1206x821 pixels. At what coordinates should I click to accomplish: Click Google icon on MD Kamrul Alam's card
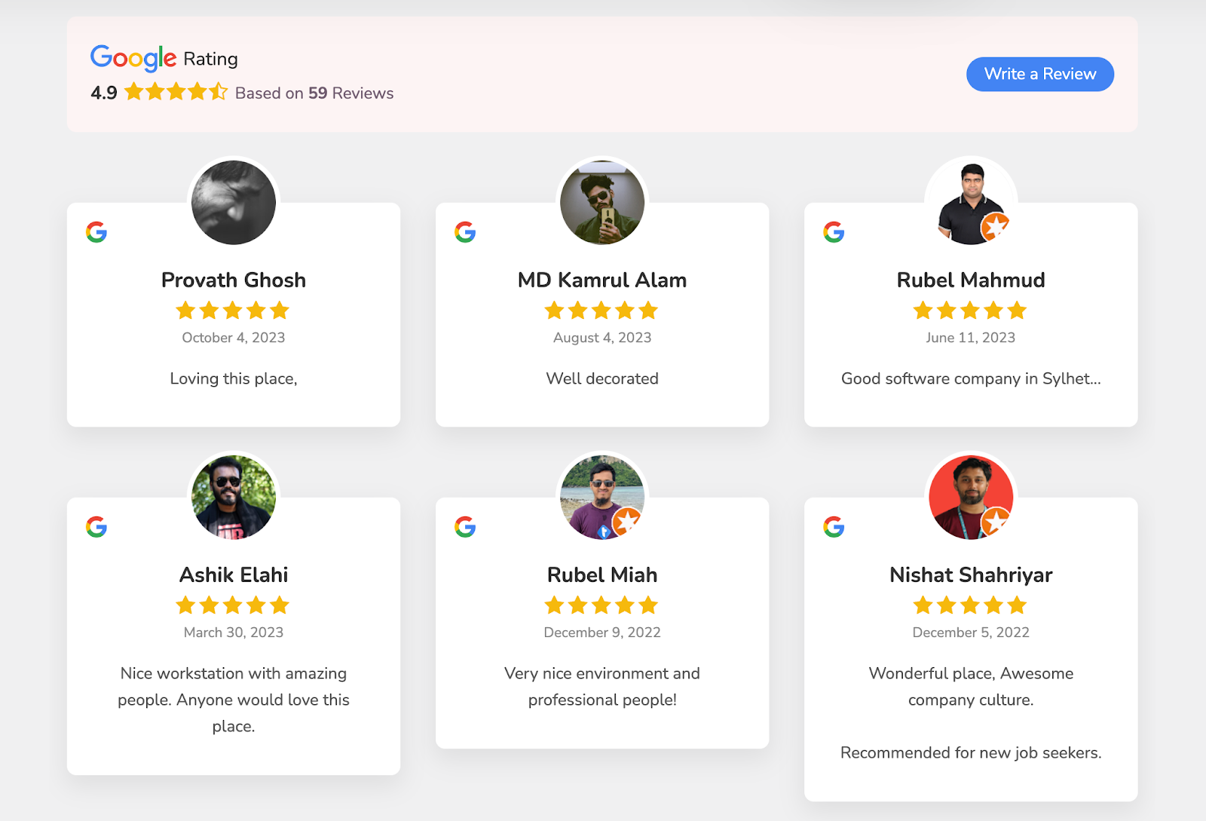pos(465,232)
